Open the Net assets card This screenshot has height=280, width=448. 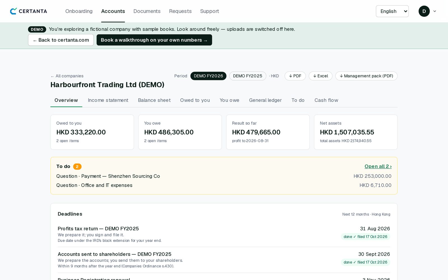point(356,132)
